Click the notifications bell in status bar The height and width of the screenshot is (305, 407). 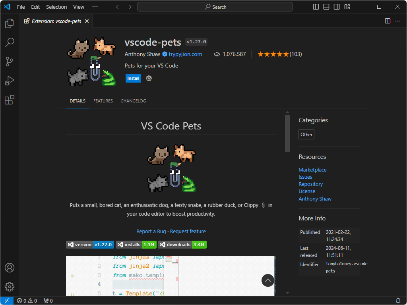(x=398, y=301)
